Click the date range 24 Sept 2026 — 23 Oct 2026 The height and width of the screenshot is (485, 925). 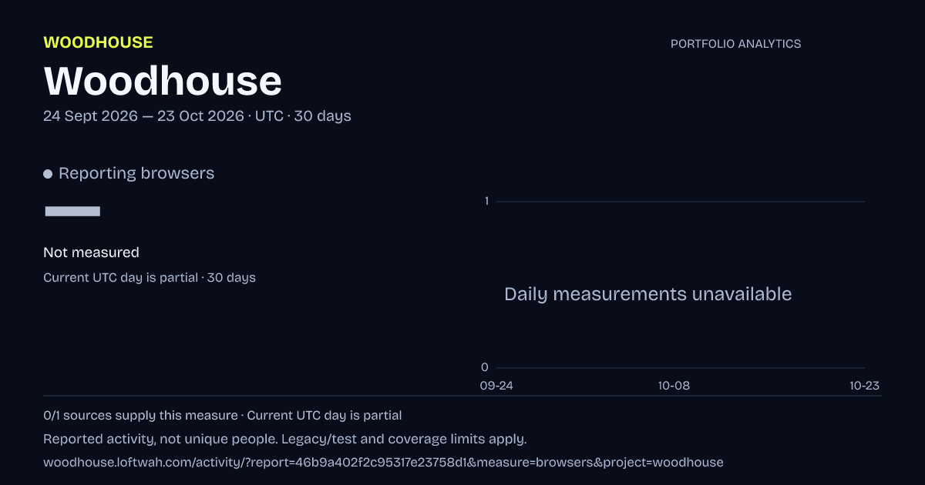tap(143, 116)
